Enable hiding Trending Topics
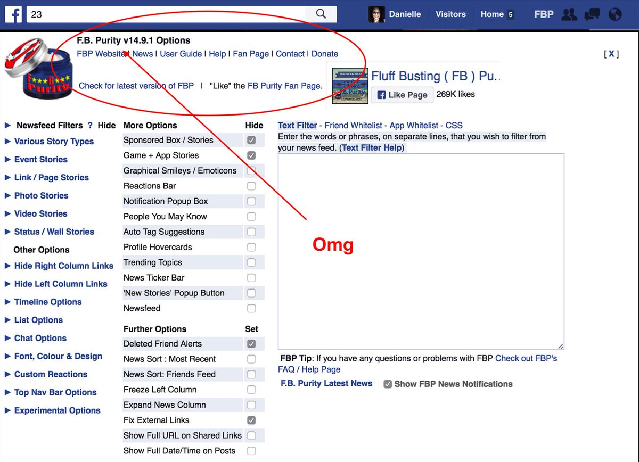 [x=251, y=262]
